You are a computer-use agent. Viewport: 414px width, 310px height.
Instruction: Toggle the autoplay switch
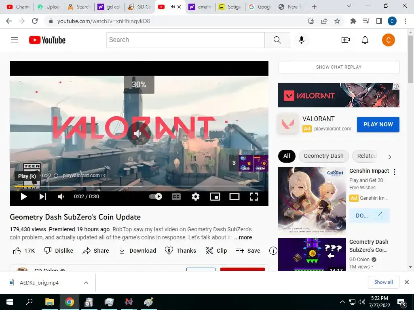[156, 197]
